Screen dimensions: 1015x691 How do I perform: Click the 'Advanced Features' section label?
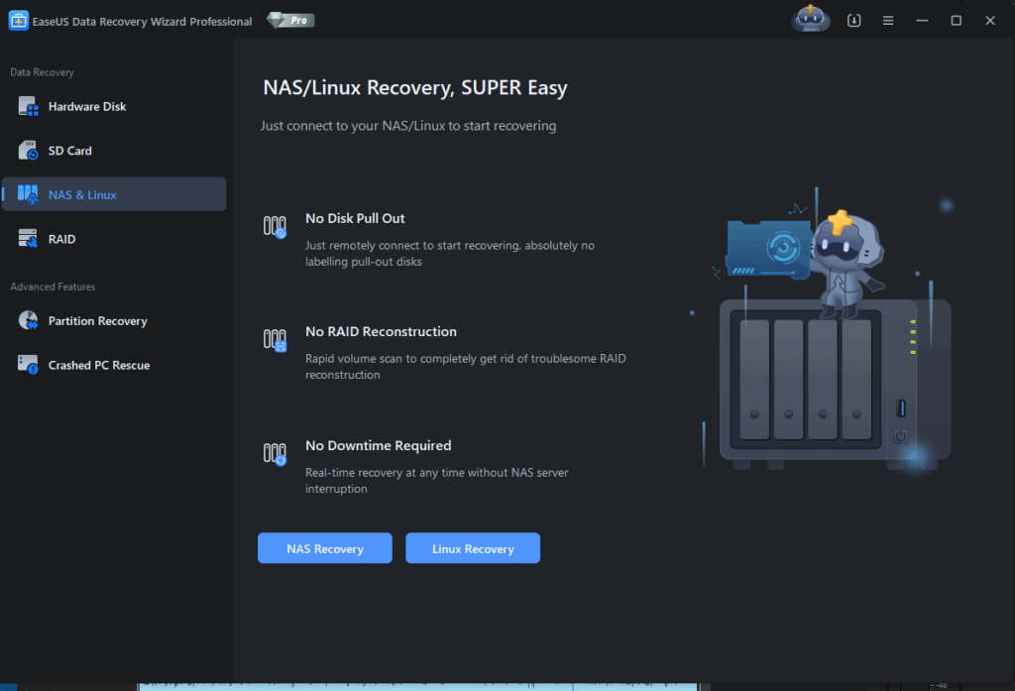point(54,287)
